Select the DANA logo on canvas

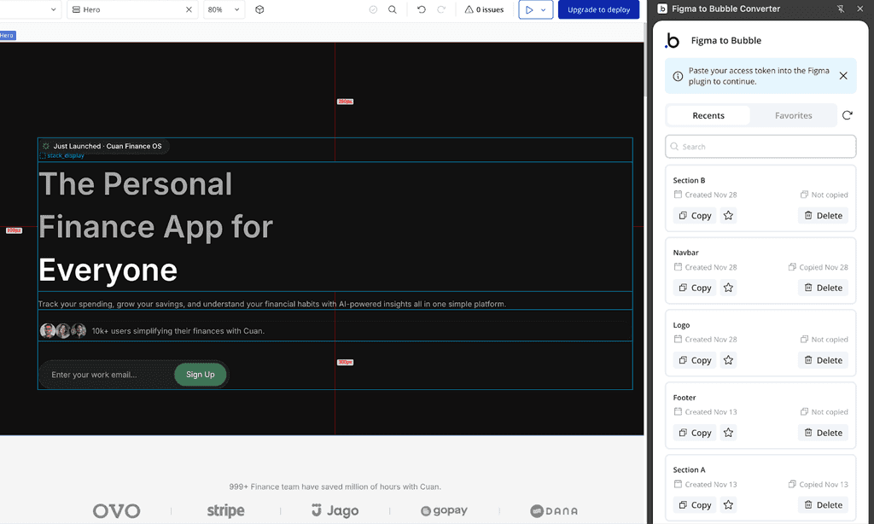(x=553, y=510)
